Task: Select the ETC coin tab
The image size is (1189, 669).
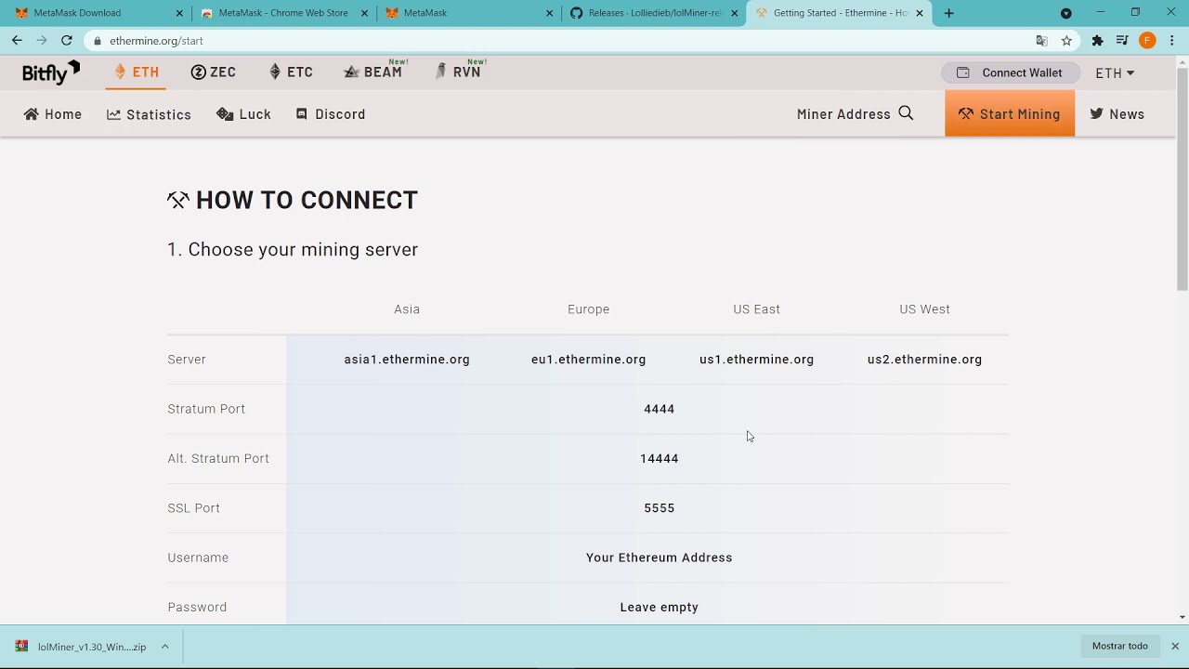Action: [291, 72]
